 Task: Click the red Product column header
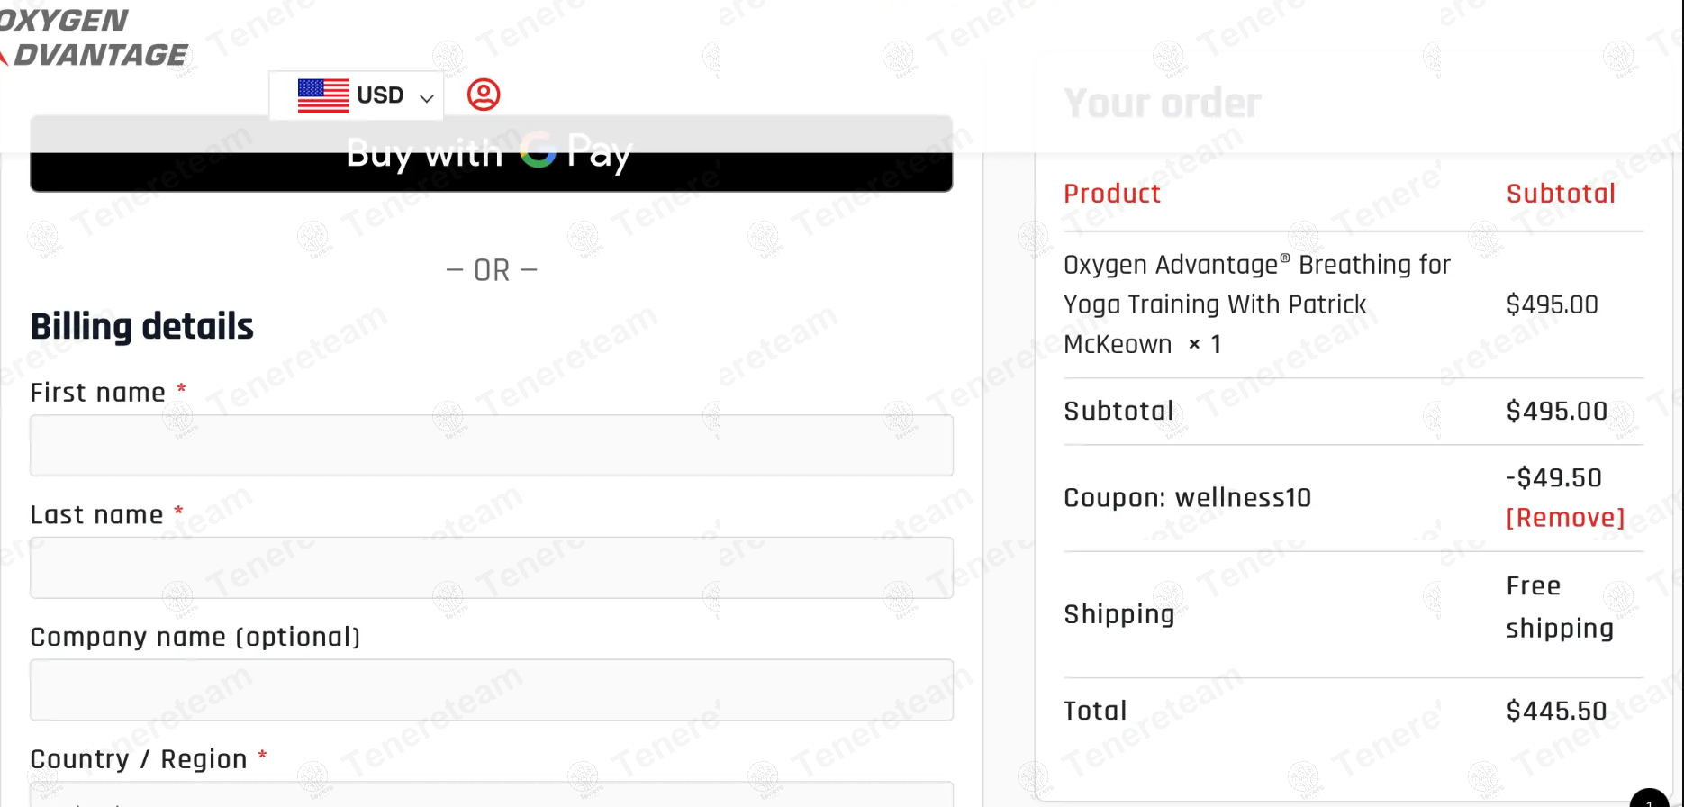(x=1112, y=194)
